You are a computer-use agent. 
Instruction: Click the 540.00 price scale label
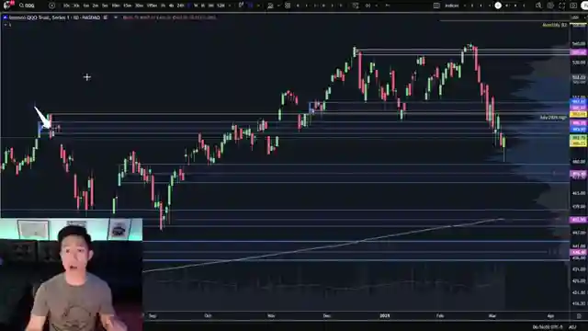[x=579, y=44]
